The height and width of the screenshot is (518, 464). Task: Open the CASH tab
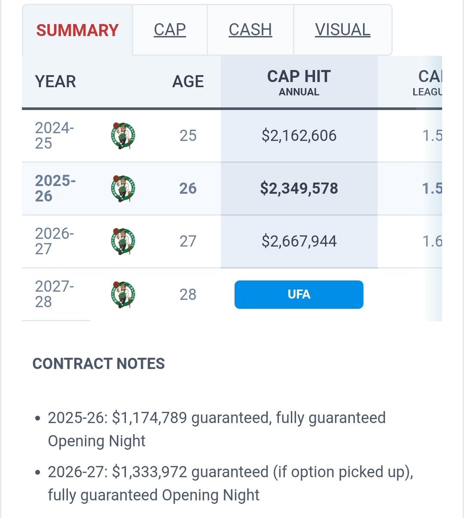250,30
